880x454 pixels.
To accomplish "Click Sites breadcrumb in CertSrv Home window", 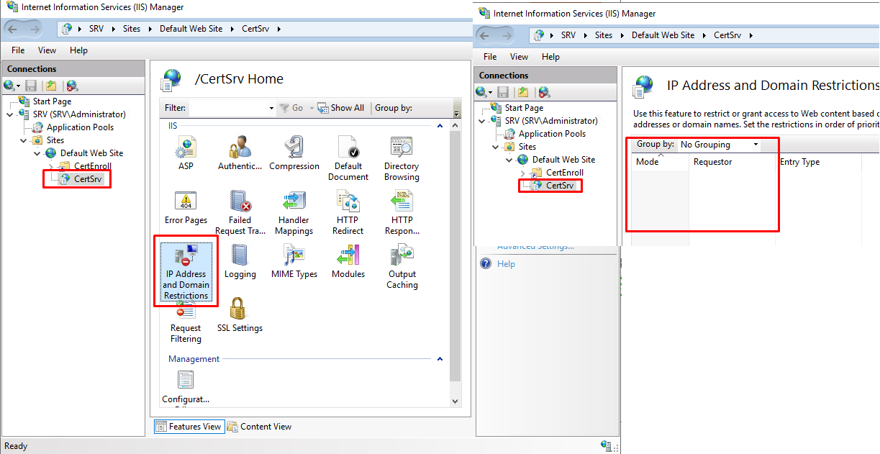I will tap(132, 29).
